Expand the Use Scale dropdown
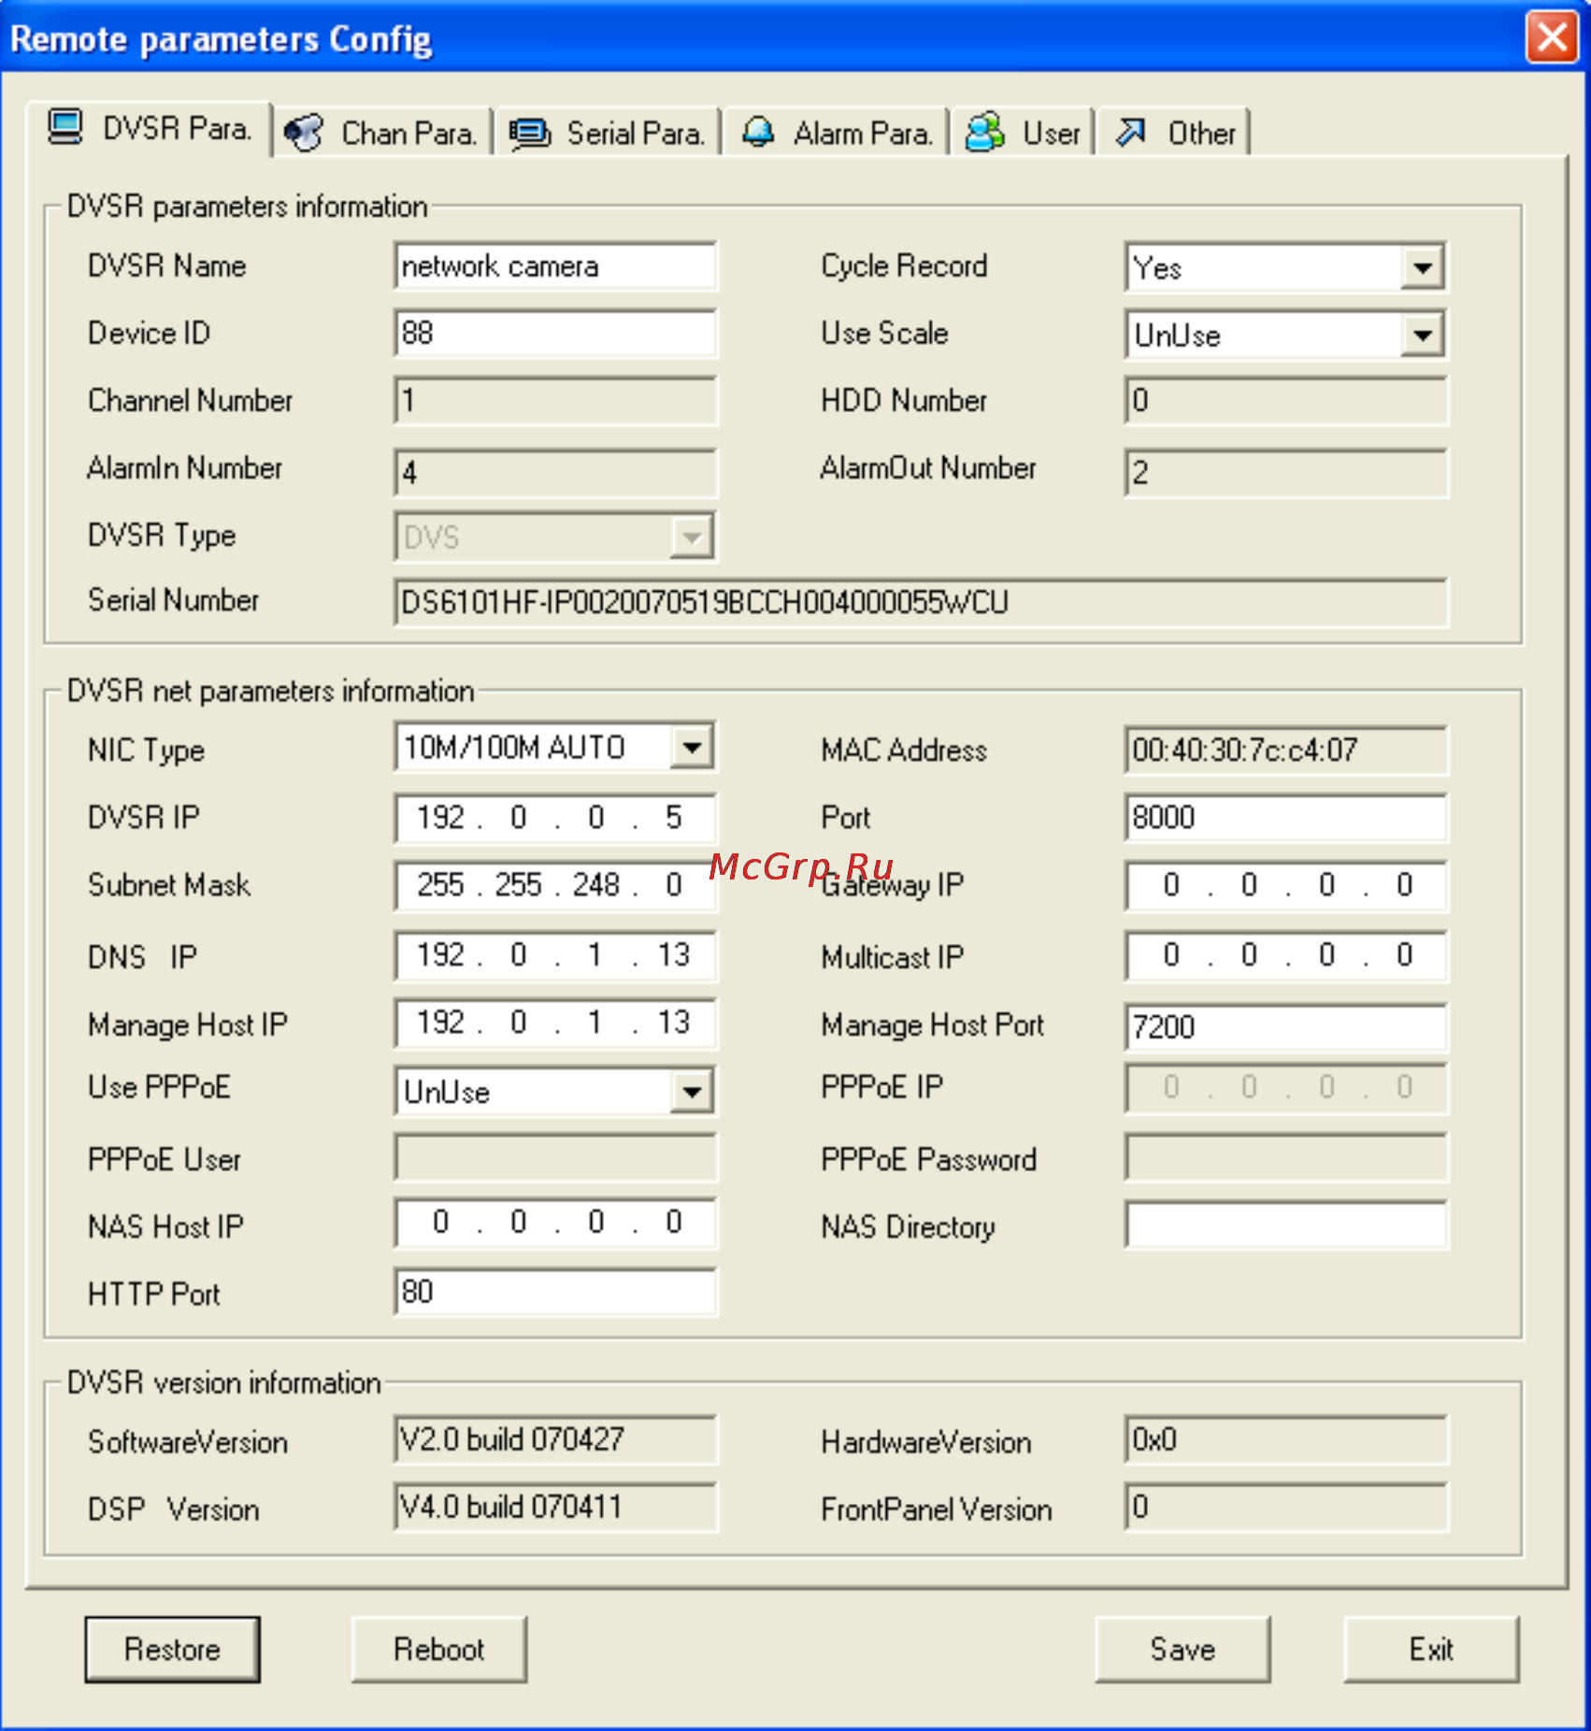This screenshot has width=1591, height=1731. tap(1422, 335)
